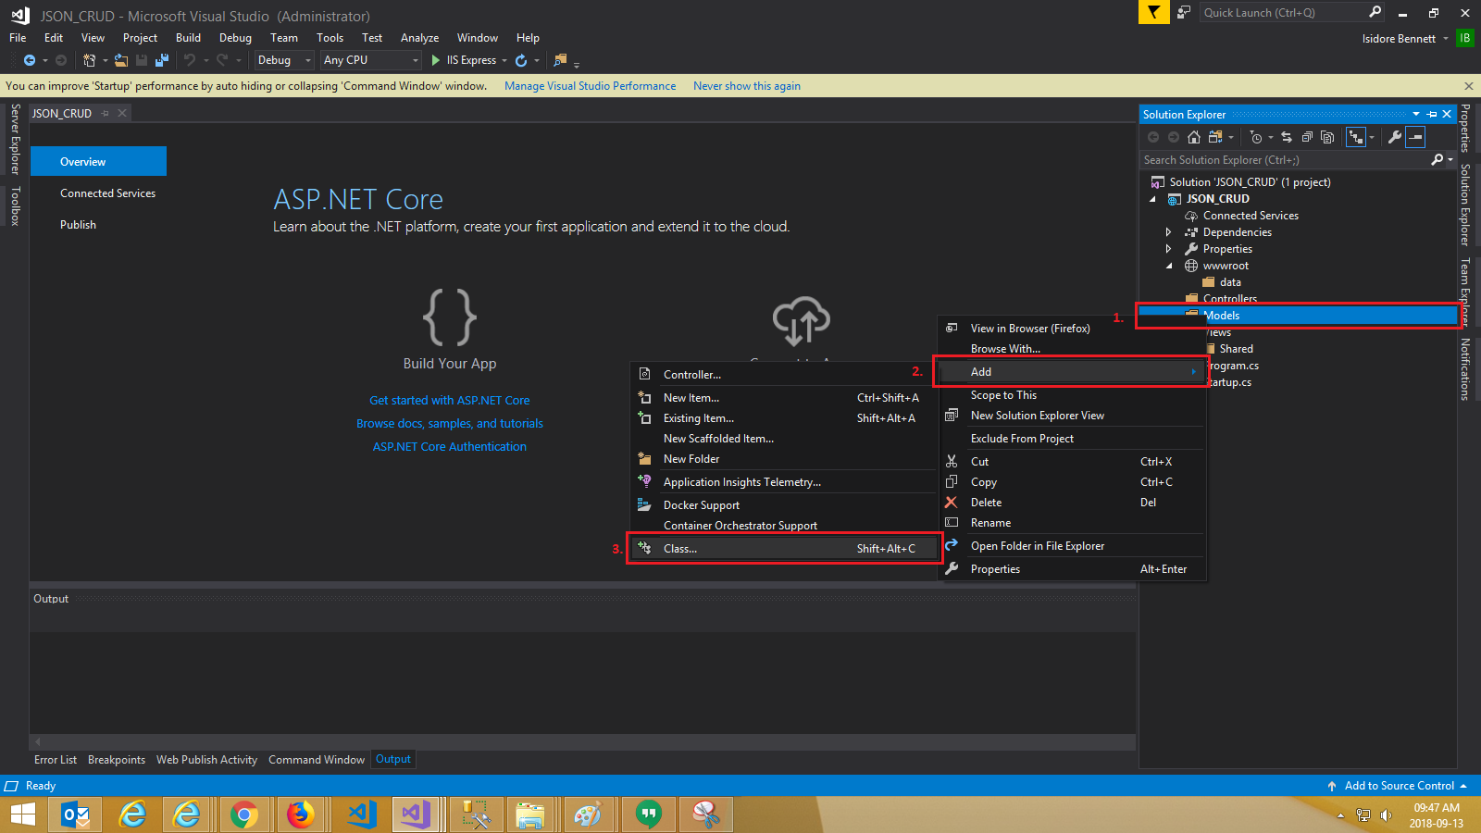Choose Controller... from the Add submenu

coord(785,375)
